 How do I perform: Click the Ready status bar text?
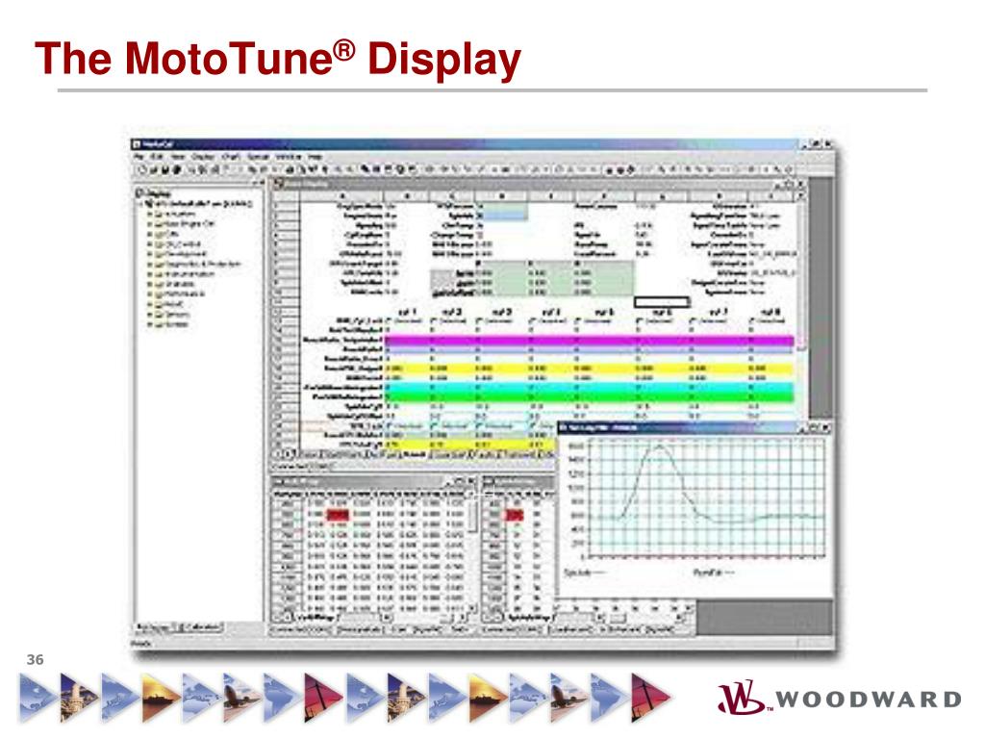click(x=140, y=644)
